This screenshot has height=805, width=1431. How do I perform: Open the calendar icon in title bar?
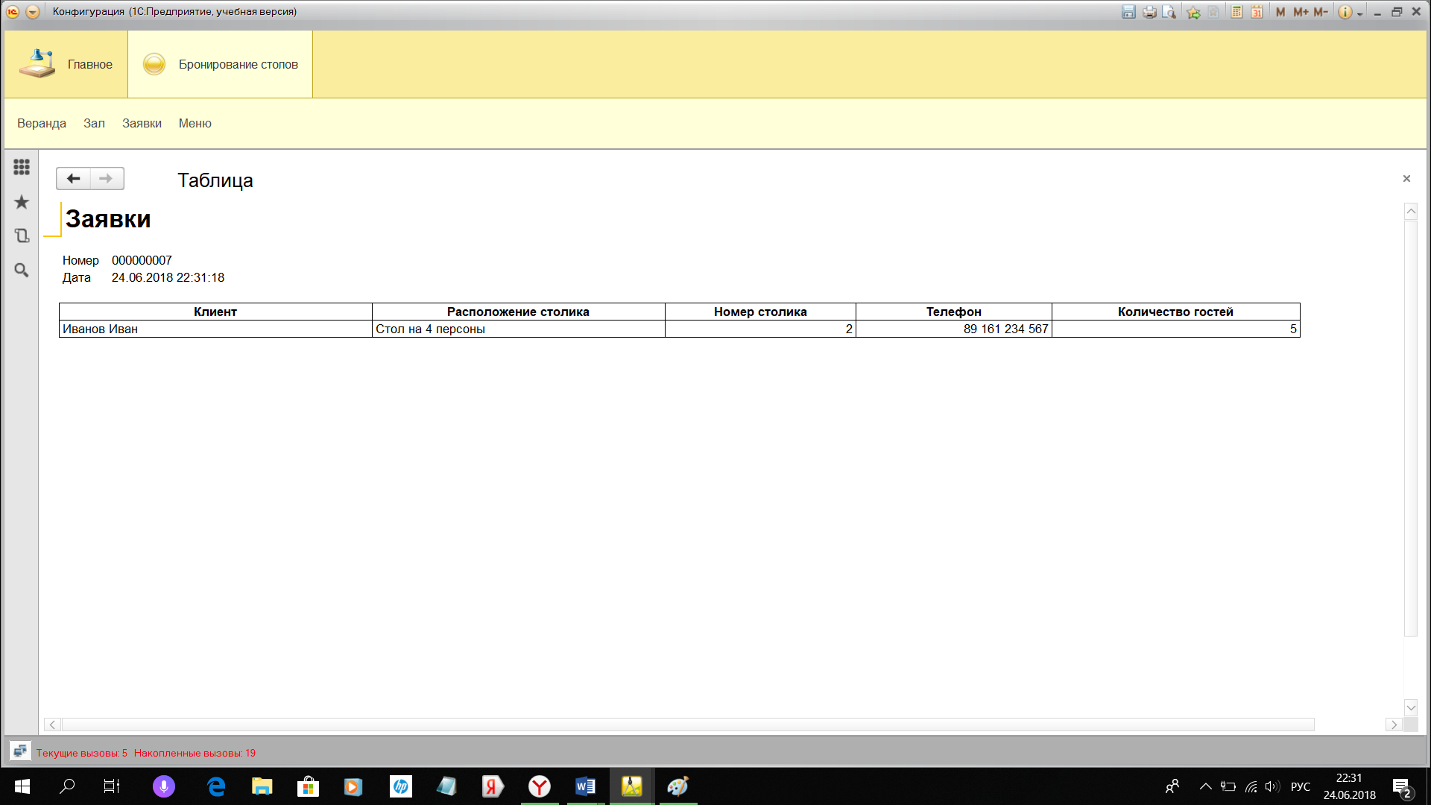point(1257,12)
